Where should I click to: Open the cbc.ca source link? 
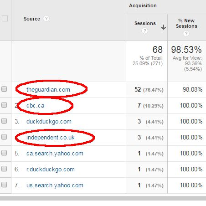pyautogui.click(x=35, y=106)
